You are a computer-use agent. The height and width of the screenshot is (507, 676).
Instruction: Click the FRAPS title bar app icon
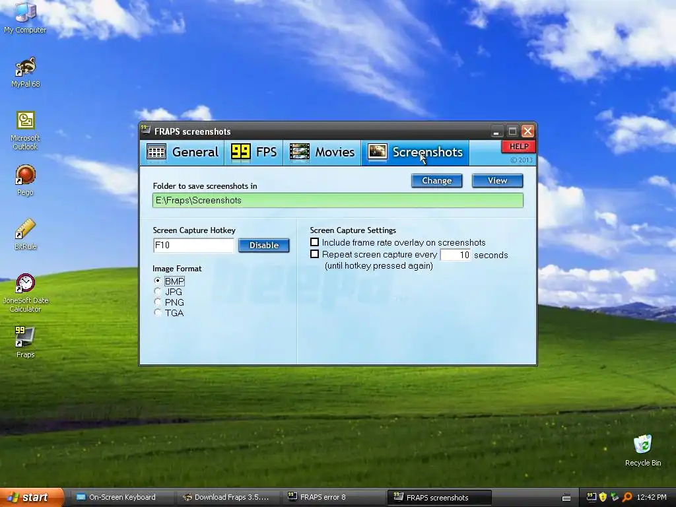click(x=146, y=131)
